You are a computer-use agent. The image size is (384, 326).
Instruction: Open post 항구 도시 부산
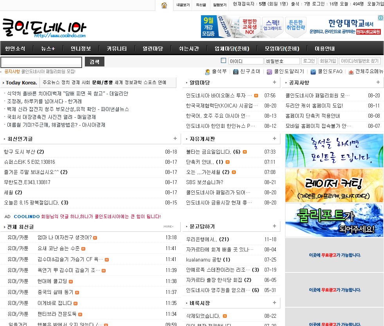coord(20,152)
